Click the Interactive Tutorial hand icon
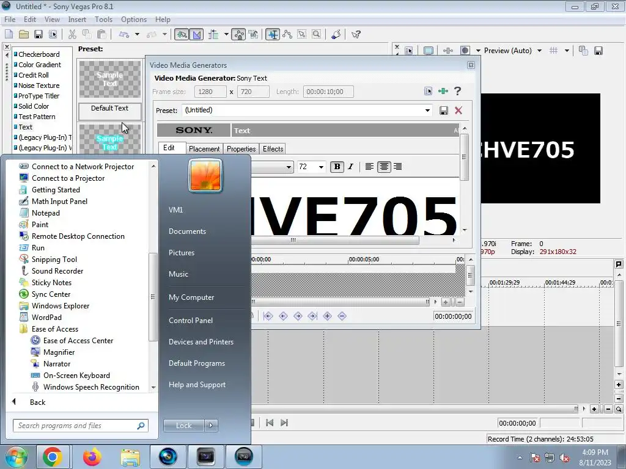The image size is (626, 469). pyautogui.click(x=336, y=34)
